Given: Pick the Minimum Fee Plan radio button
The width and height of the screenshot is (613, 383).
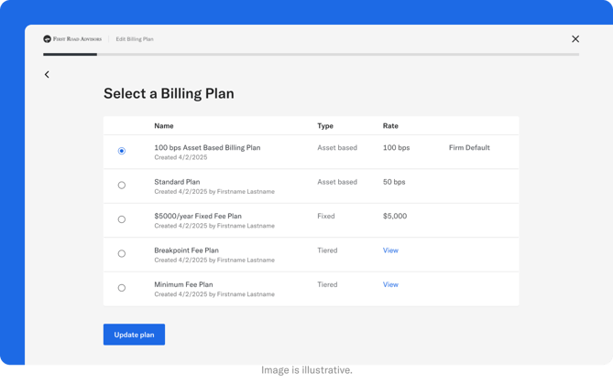Looking at the screenshot, I should pyautogui.click(x=122, y=288).
